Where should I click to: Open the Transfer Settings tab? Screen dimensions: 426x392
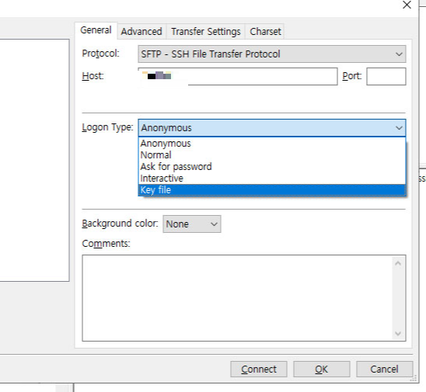(206, 32)
